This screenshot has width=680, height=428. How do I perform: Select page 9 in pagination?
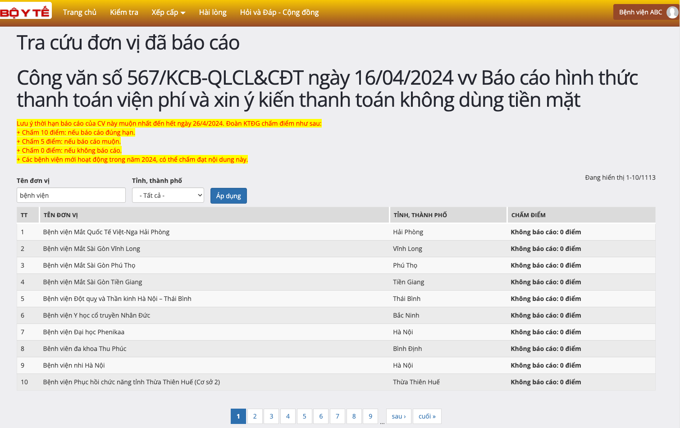[370, 416]
